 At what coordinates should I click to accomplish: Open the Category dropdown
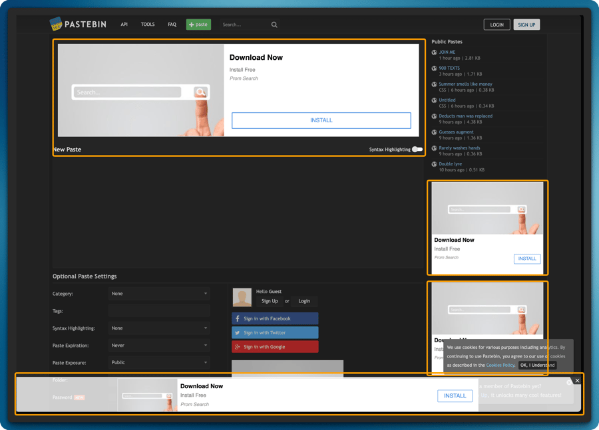(x=159, y=294)
